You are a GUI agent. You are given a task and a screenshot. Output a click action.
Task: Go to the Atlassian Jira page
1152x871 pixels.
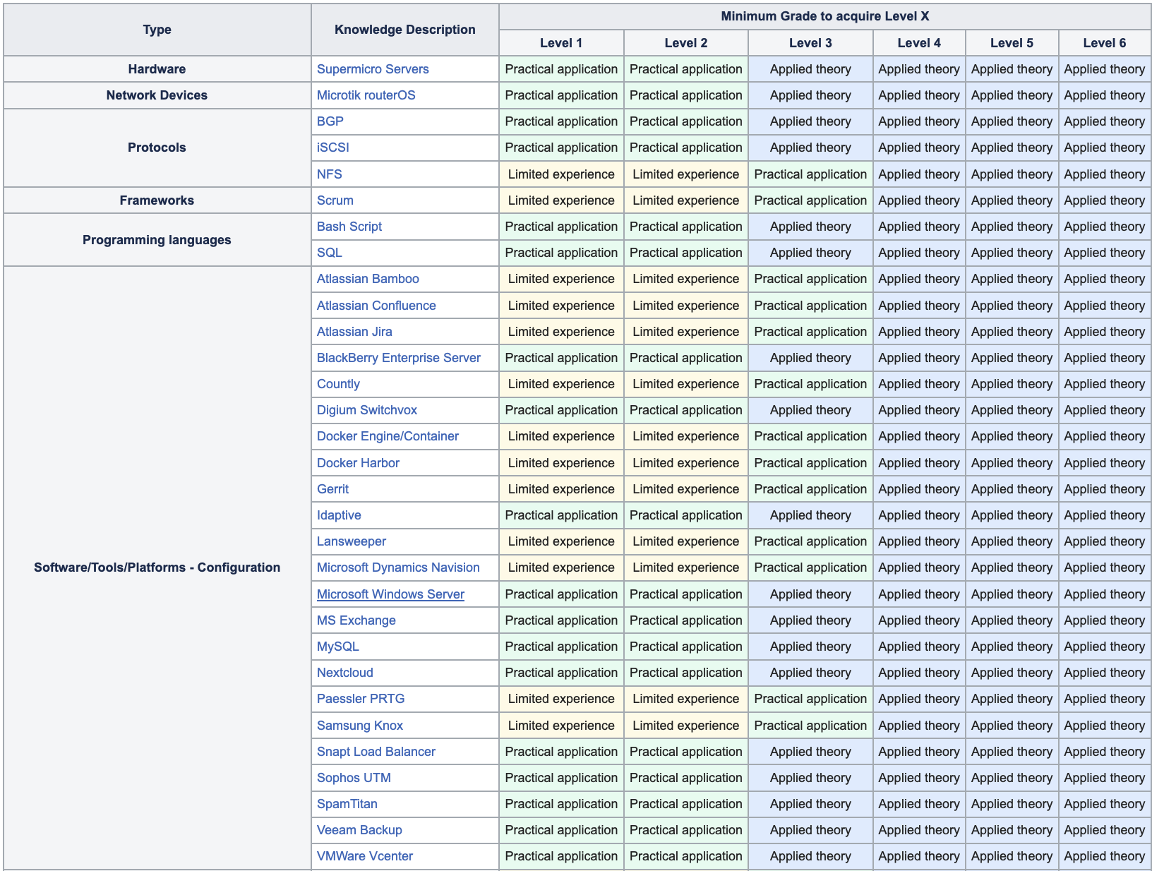click(354, 332)
